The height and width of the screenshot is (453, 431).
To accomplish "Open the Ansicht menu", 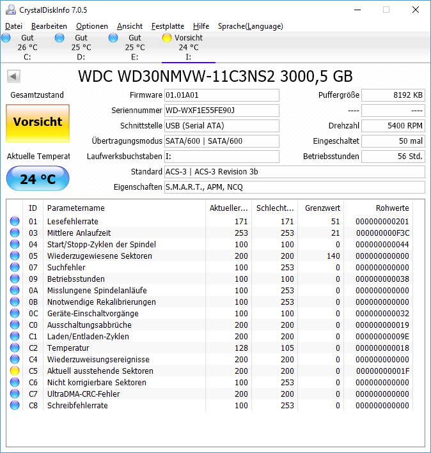I will (x=130, y=26).
